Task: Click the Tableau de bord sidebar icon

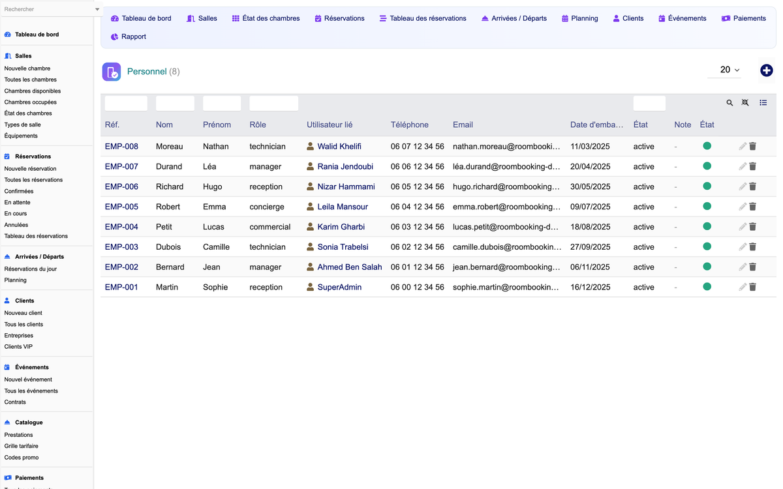Action: [8, 34]
